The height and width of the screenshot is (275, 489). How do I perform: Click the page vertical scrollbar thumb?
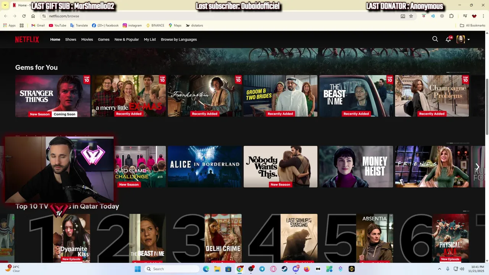487,107
